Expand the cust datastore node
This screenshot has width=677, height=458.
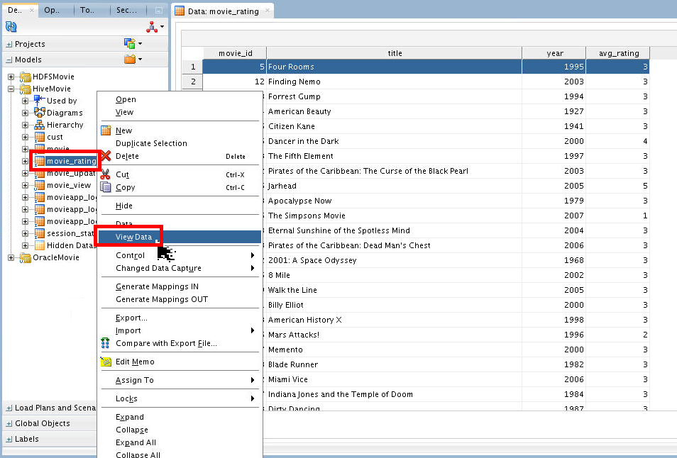[25, 137]
